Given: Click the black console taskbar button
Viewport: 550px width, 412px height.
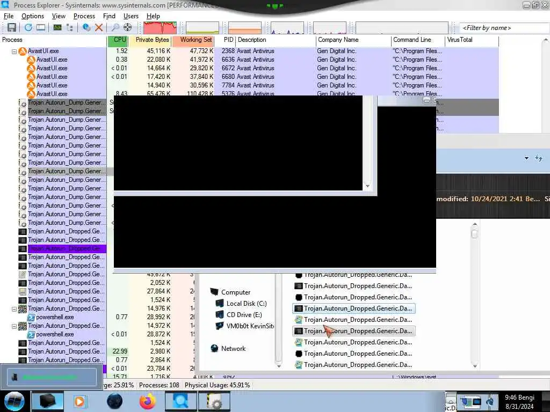Looking at the screenshot, I should 48,401.
